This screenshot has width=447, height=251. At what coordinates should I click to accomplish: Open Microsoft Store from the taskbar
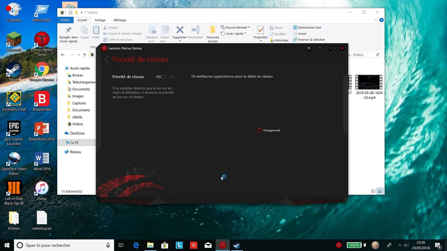(164, 245)
